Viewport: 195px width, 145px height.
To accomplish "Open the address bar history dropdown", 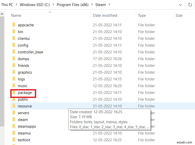I will 180,5.
